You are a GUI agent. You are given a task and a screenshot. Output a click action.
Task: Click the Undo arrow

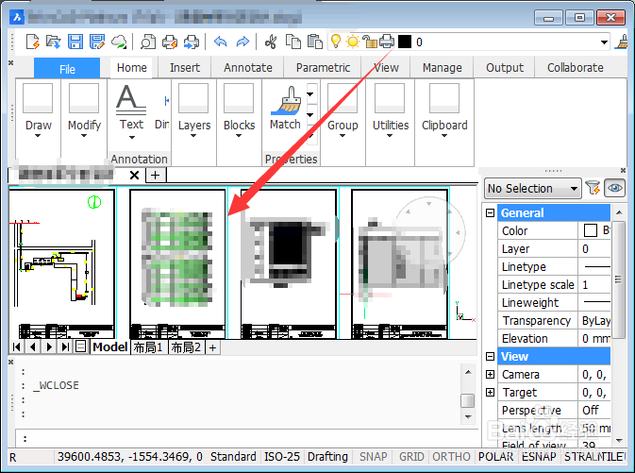(220, 42)
